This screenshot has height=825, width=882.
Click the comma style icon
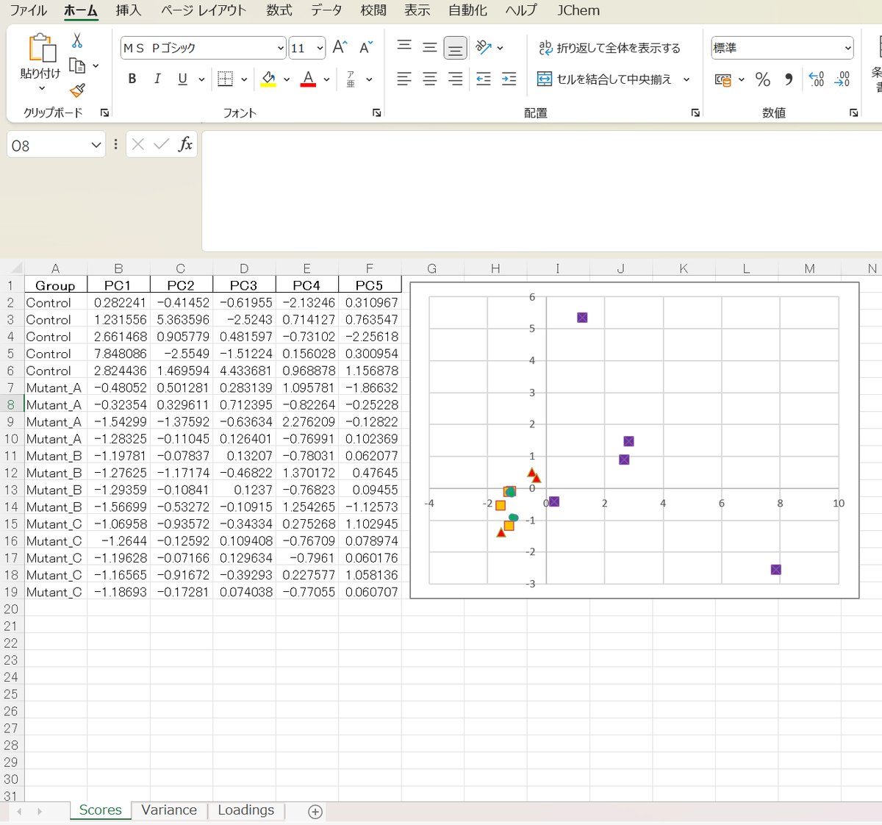(x=787, y=79)
